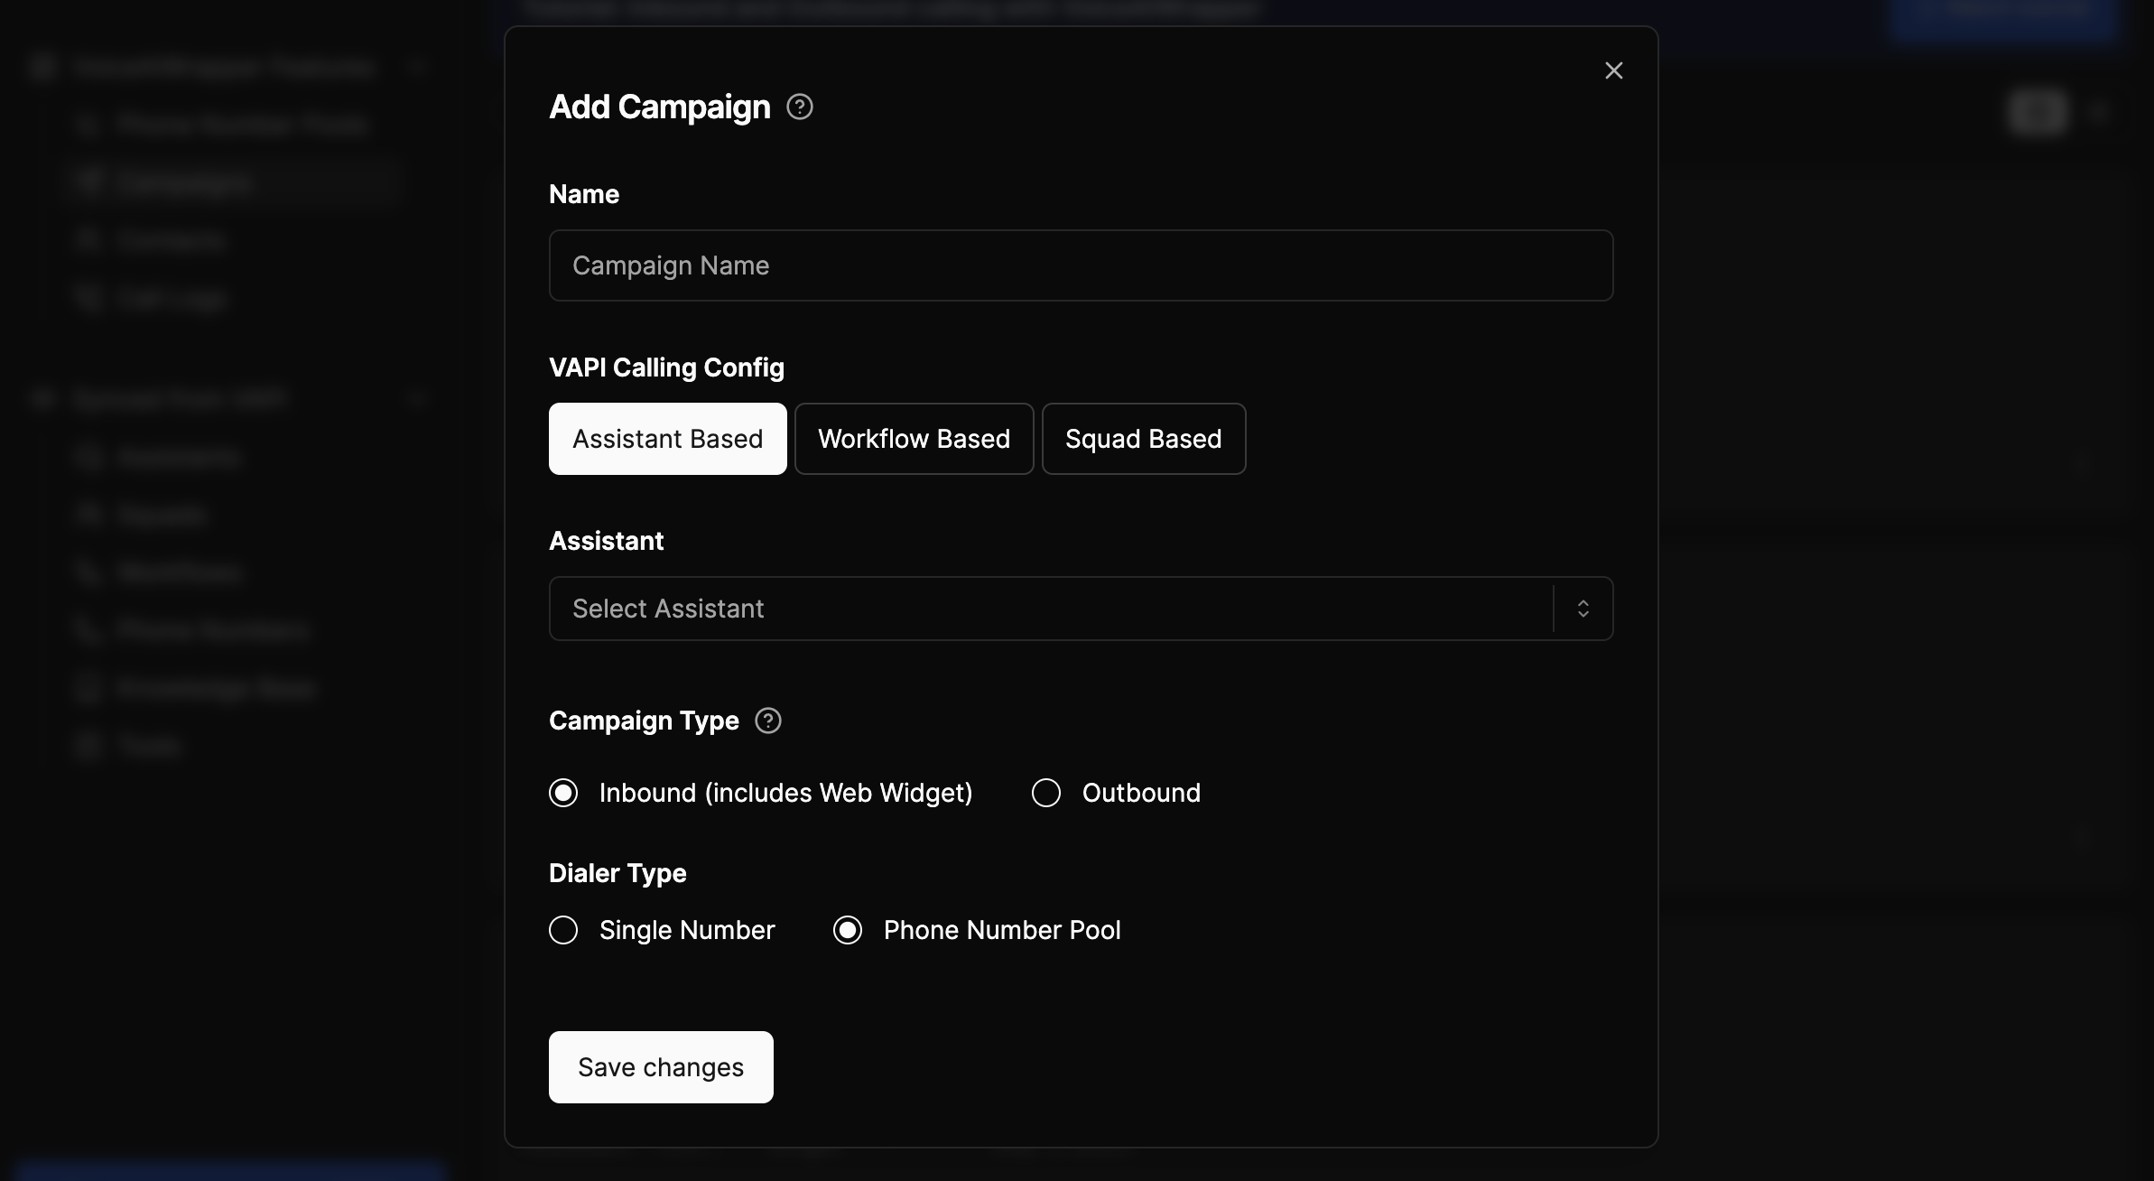Open the Select Assistant dropdown
The width and height of the screenshot is (2154, 1181).
pyautogui.click(x=1047, y=609)
